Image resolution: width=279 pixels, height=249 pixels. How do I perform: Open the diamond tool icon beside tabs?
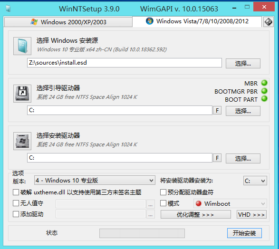(268, 22)
